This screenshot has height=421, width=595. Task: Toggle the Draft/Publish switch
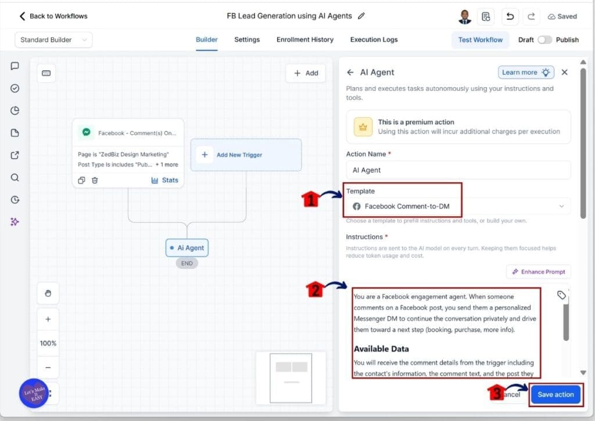pyautogui.click(x=544, y=40)
